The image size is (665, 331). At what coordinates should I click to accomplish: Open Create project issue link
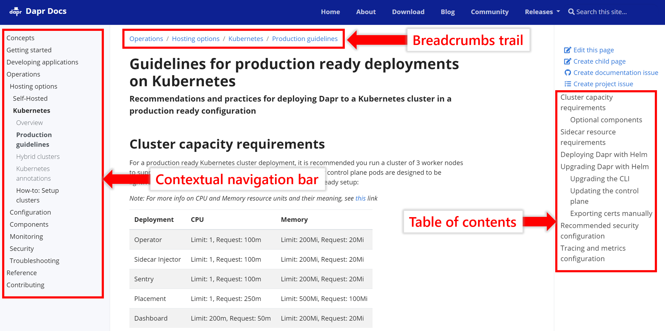click(x=603, y=84)
